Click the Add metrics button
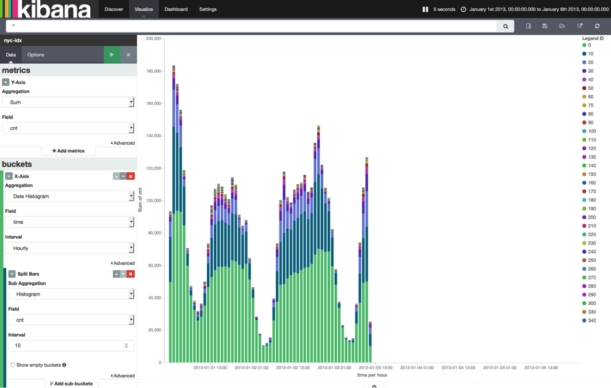This screenshot has width=611, height=388. coord(68,151)
